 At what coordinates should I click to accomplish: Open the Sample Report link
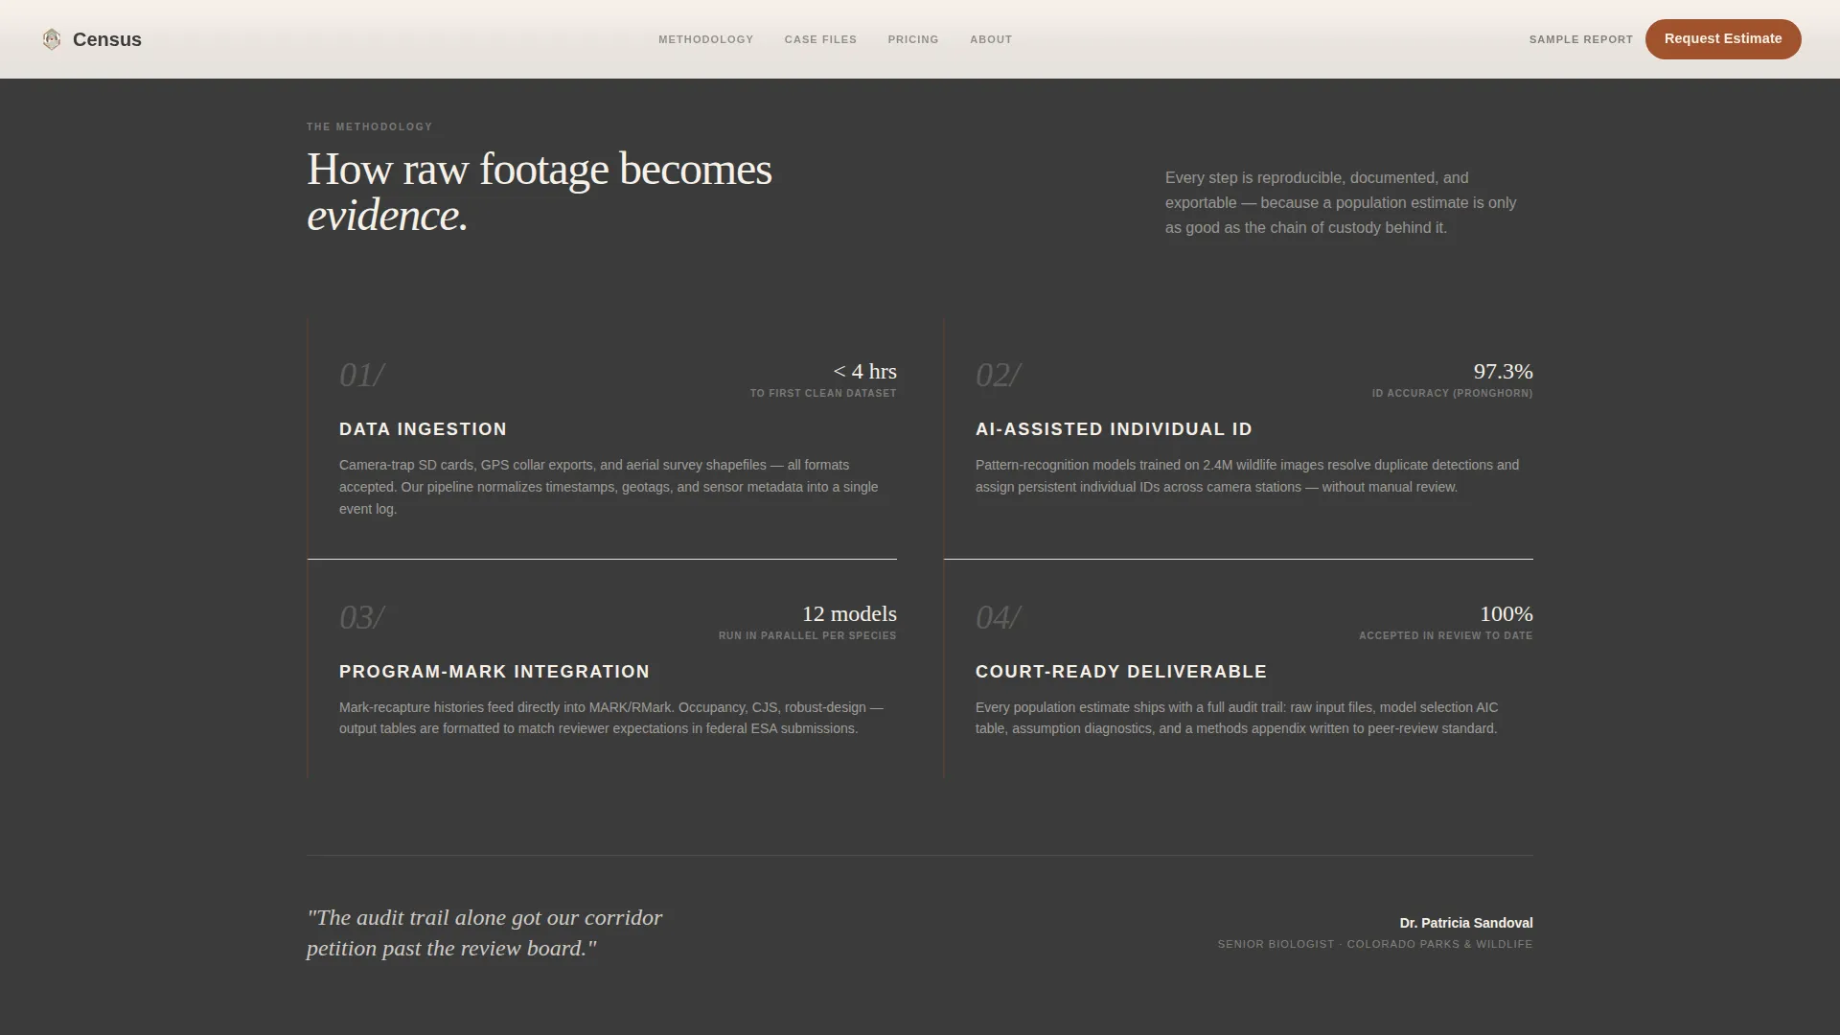click(x=1581, y=39)
